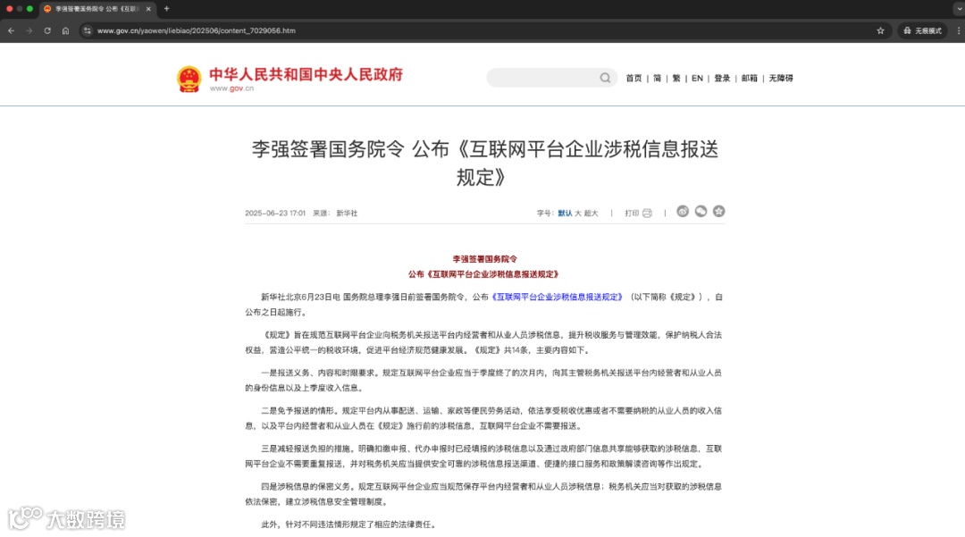Set font size to 默认
Viewport: 965px width, 537px height.
pos(565,214)
